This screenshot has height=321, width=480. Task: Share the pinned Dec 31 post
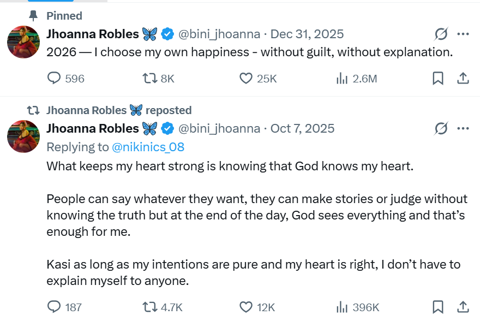click(x=463, y=79)
